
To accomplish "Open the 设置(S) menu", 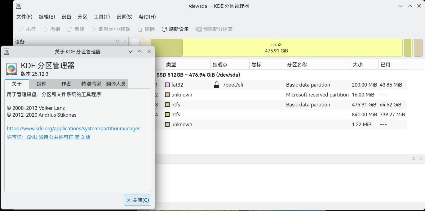I will (x=124, y=17).
